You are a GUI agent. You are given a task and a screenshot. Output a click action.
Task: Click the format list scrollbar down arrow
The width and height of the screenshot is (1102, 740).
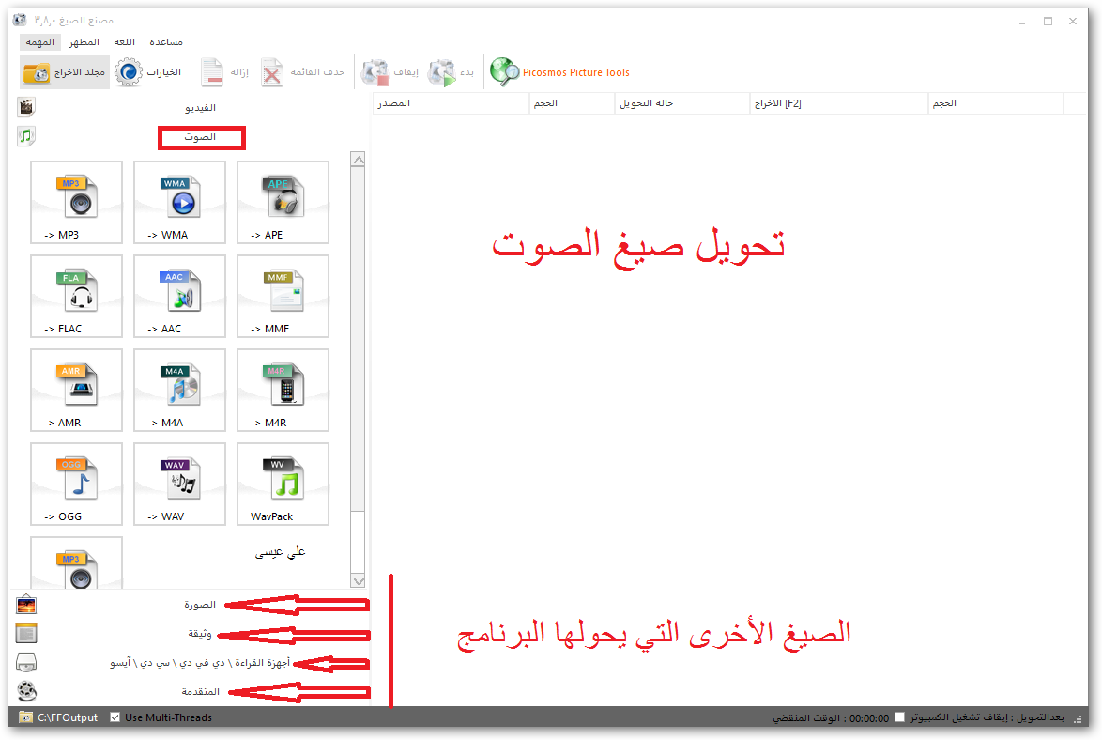click(x=358, y=581)
